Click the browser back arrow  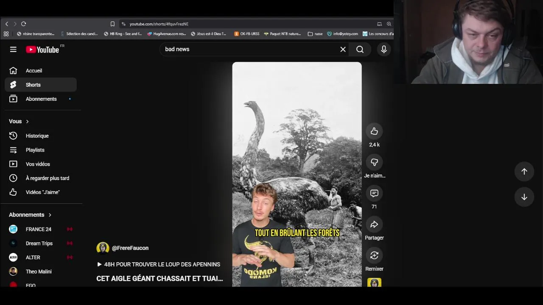pos(6,24)
